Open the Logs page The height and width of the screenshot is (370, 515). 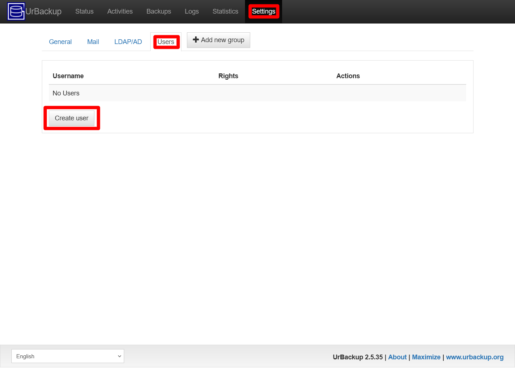(191, 11)
